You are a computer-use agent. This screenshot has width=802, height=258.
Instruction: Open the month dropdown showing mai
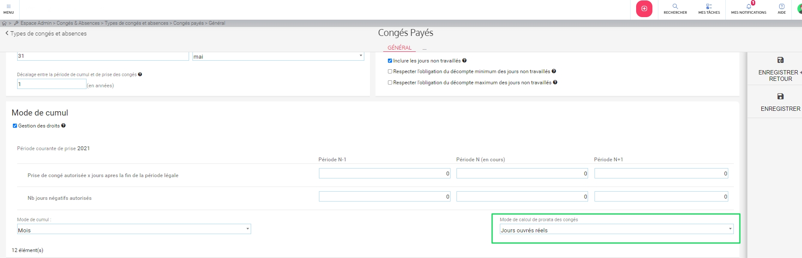coord(278,56)
